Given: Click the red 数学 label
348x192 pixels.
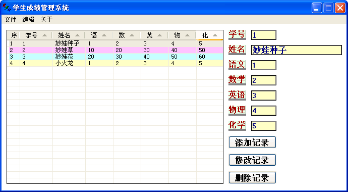Looking at the screenshot, I should click(237, 80).
